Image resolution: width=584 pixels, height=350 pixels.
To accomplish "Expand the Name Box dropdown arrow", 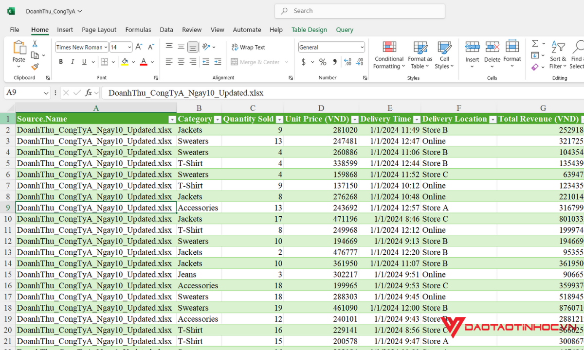I will [x=46, y=92].
